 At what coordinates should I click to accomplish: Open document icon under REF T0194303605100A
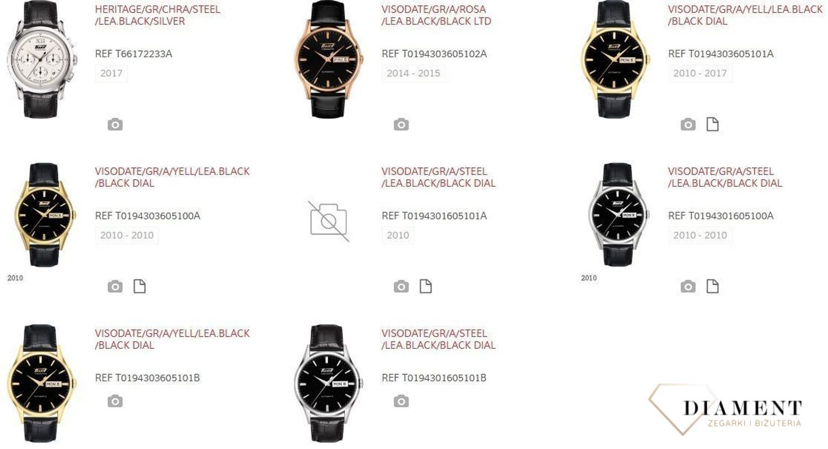point(140,286)
